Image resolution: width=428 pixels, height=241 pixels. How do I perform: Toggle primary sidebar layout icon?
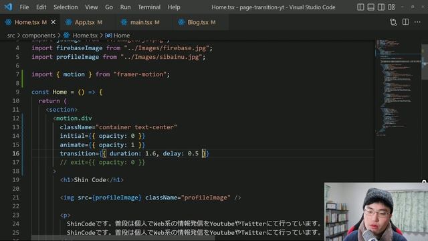(x=360, y=7)
